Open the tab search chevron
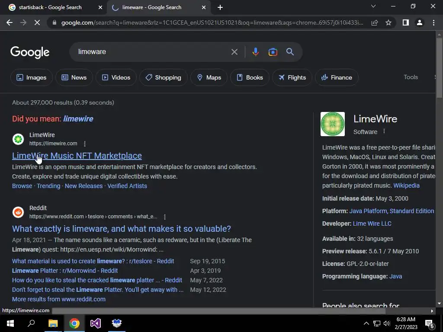 click(373, 6)
